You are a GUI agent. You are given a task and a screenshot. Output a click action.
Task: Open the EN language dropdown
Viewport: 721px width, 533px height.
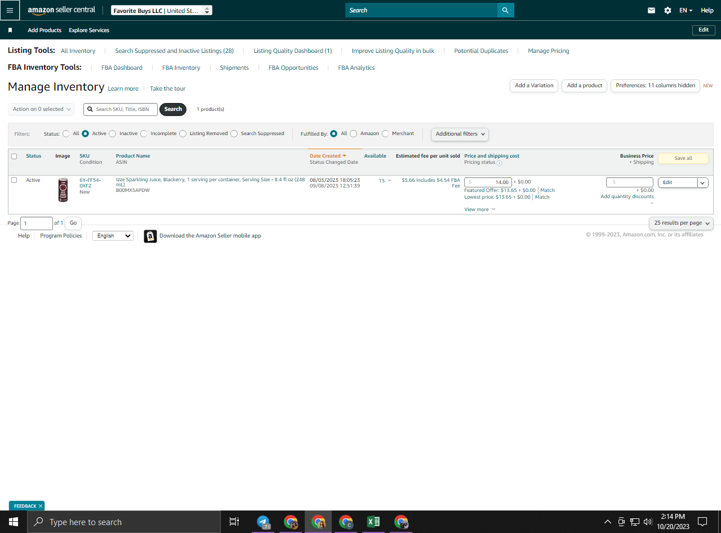point(686,10)
